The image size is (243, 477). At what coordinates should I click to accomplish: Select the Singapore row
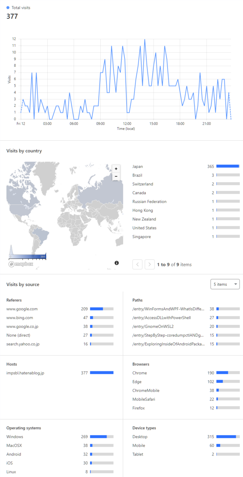186,237
